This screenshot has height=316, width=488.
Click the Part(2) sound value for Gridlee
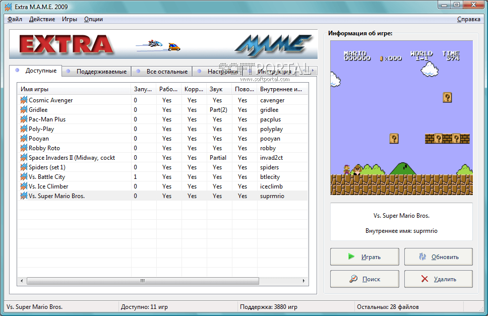point(218,110)
